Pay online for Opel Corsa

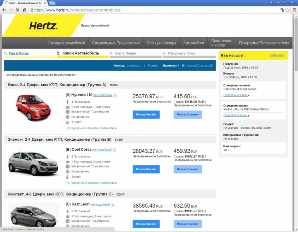click(146, 169)
